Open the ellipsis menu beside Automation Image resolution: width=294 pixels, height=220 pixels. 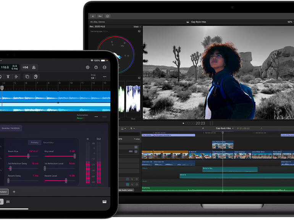tap(96, 116)
